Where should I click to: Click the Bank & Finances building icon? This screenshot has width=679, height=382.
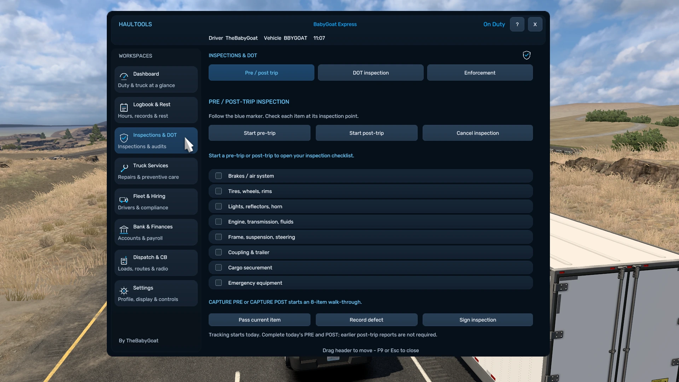124,230
